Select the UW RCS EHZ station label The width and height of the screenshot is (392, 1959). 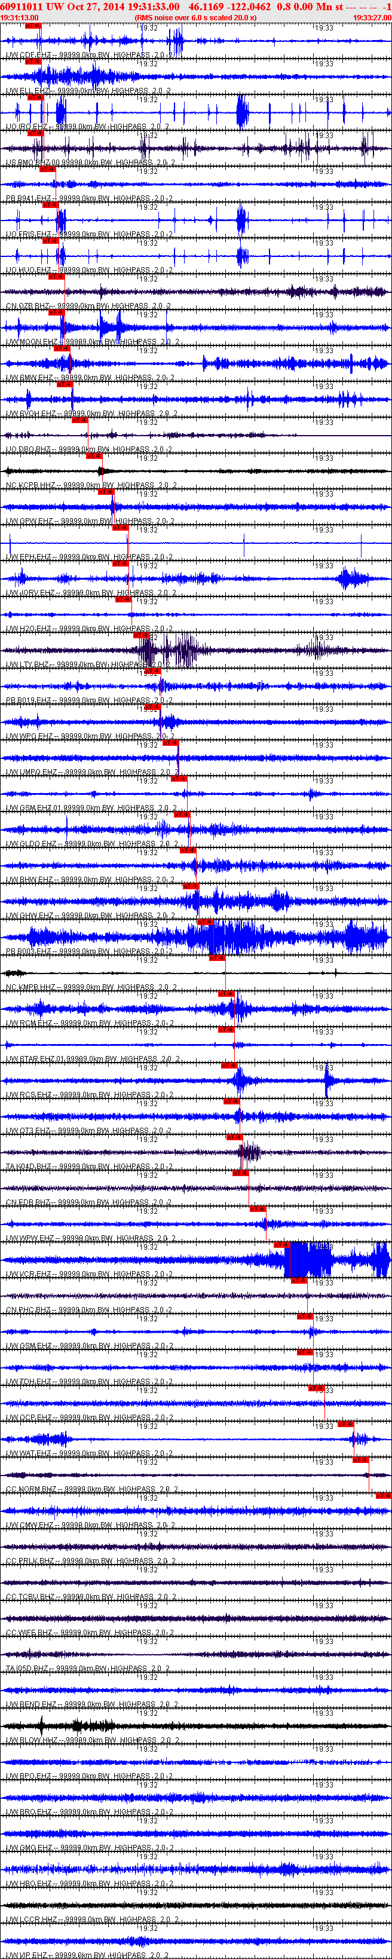[x=89, y=1095]
